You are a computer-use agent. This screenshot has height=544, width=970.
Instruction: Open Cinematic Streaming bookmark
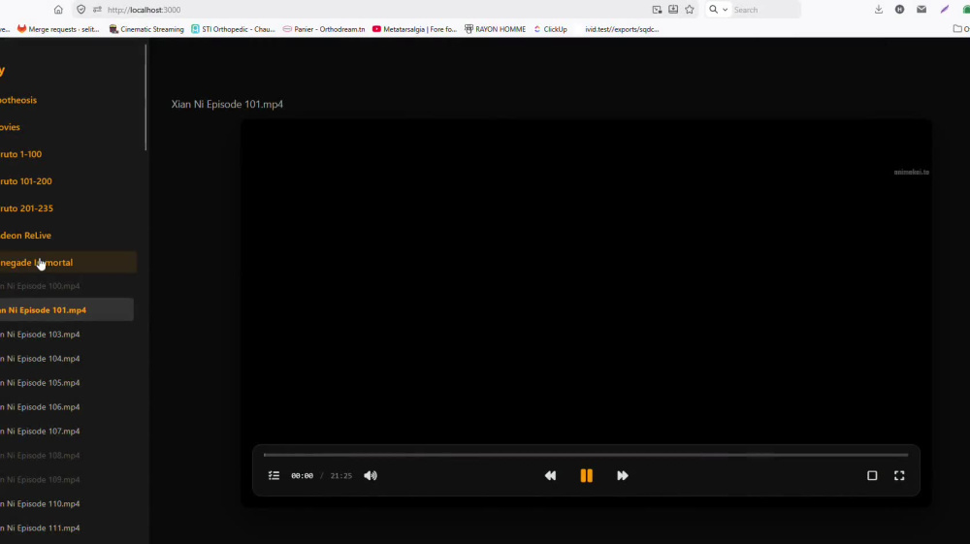click(x=146, y=29)
